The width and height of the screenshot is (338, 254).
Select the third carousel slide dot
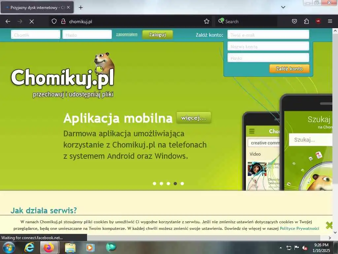(168, 183)
